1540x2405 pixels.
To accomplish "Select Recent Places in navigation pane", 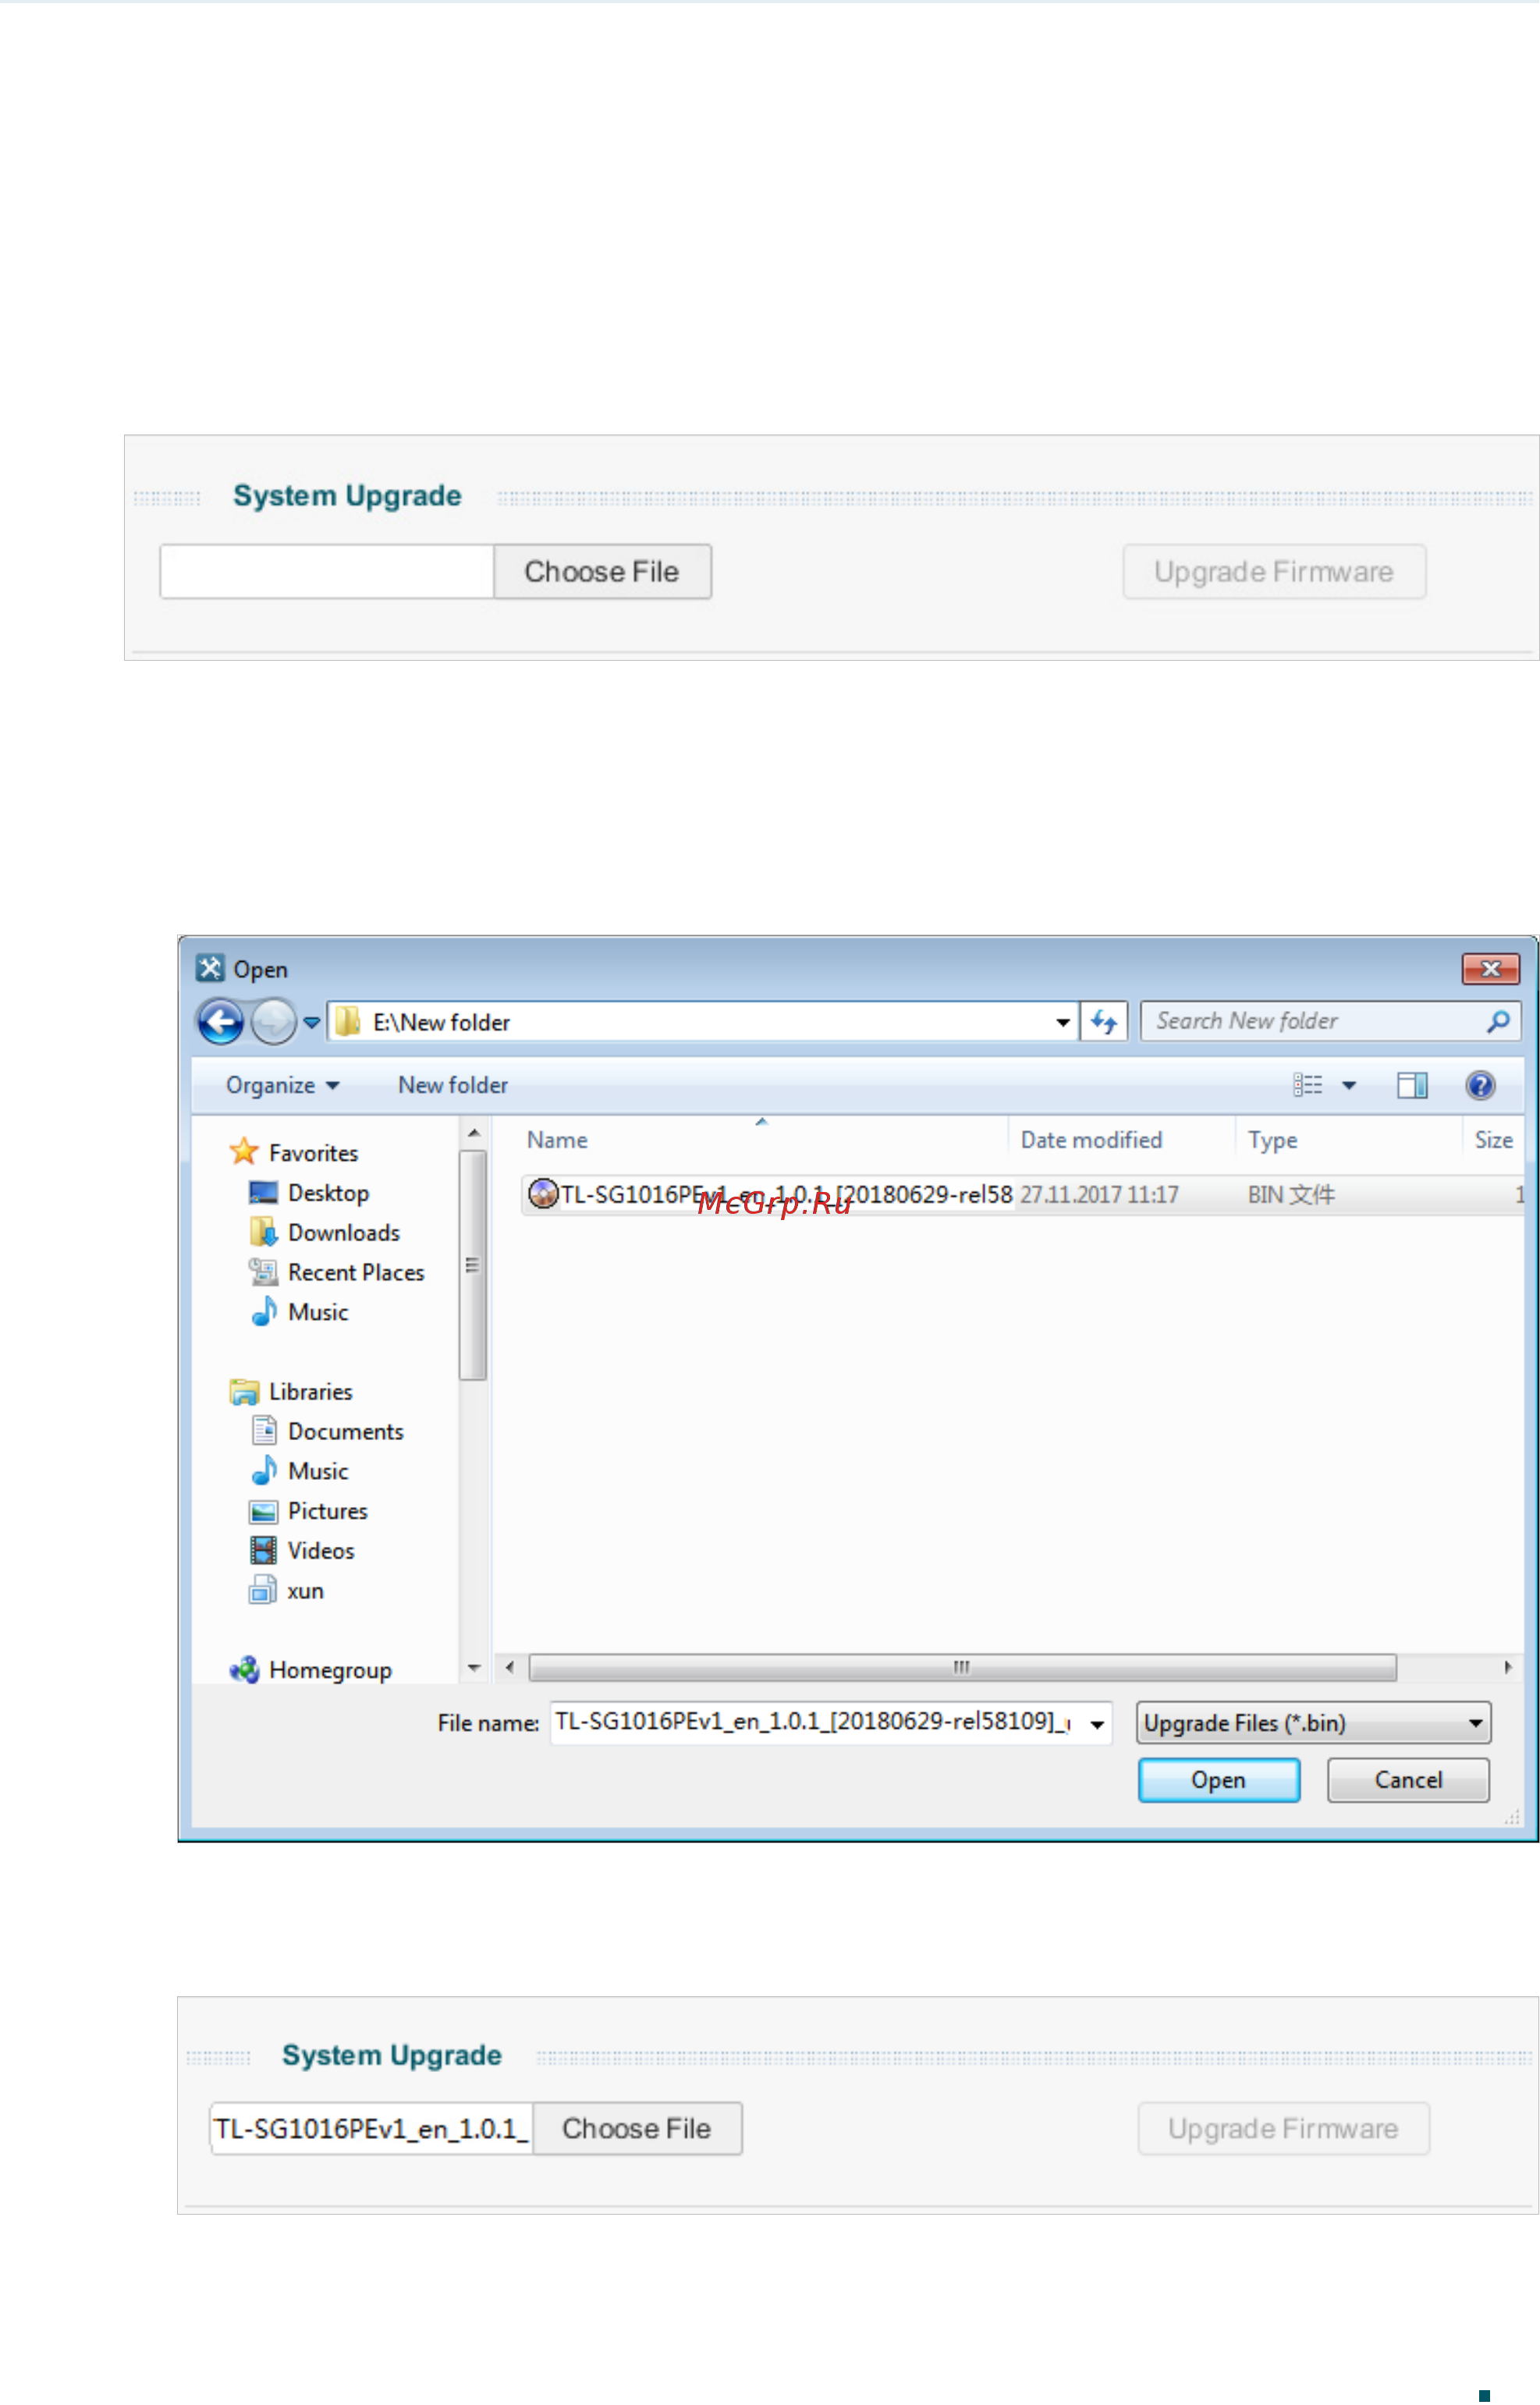I will pyautogui.click(x=337, y=1273).
